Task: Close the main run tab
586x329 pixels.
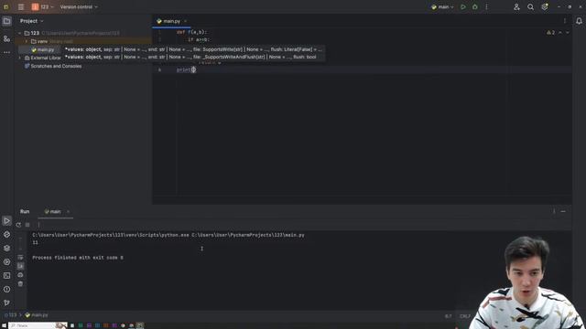Action: click(68, 211)
